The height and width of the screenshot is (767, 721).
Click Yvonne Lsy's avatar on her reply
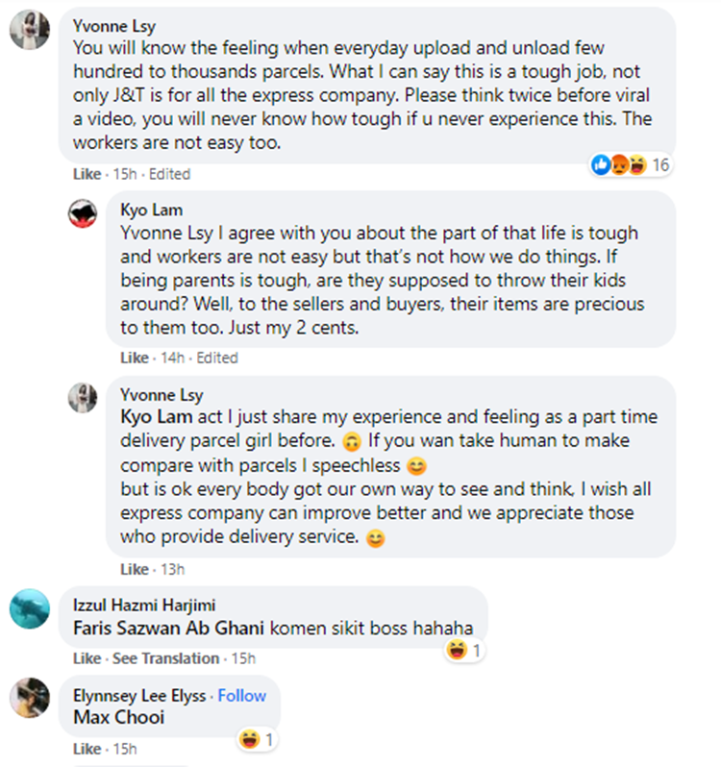(x=83, y=397)
